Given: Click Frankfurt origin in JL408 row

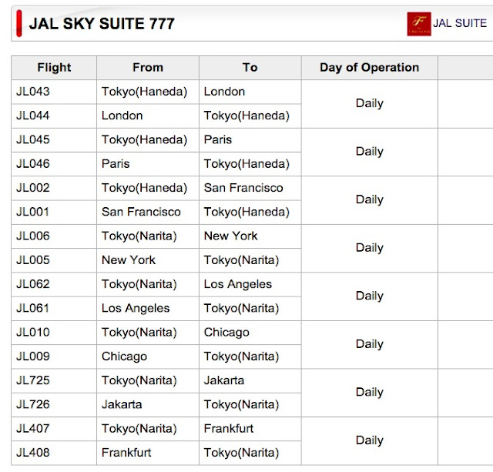Looking at the screenshot, I should [126, 453].
